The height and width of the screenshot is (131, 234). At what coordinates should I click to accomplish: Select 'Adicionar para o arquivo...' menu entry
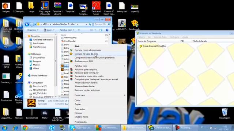click(x=86, y=70)
